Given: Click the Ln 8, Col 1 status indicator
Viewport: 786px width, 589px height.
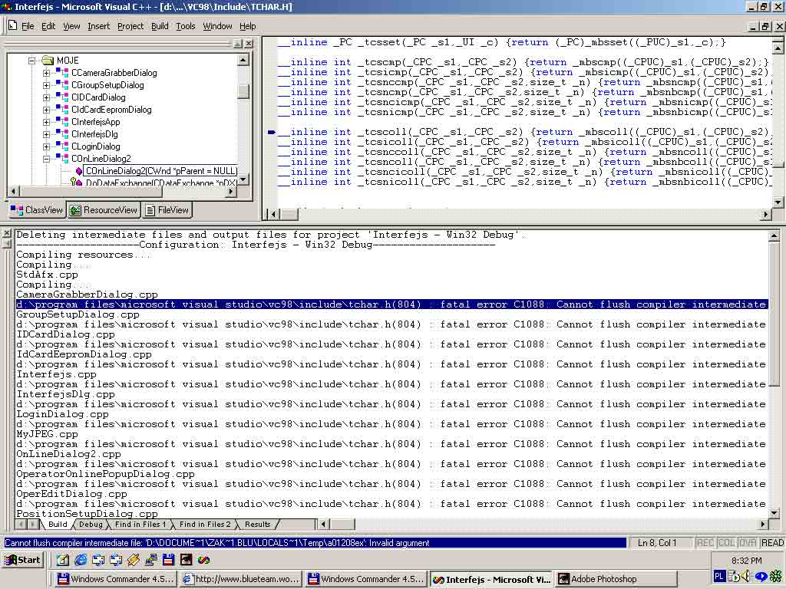Looking at the screenshot, I should pyautogui.click(x=657, y=543).
